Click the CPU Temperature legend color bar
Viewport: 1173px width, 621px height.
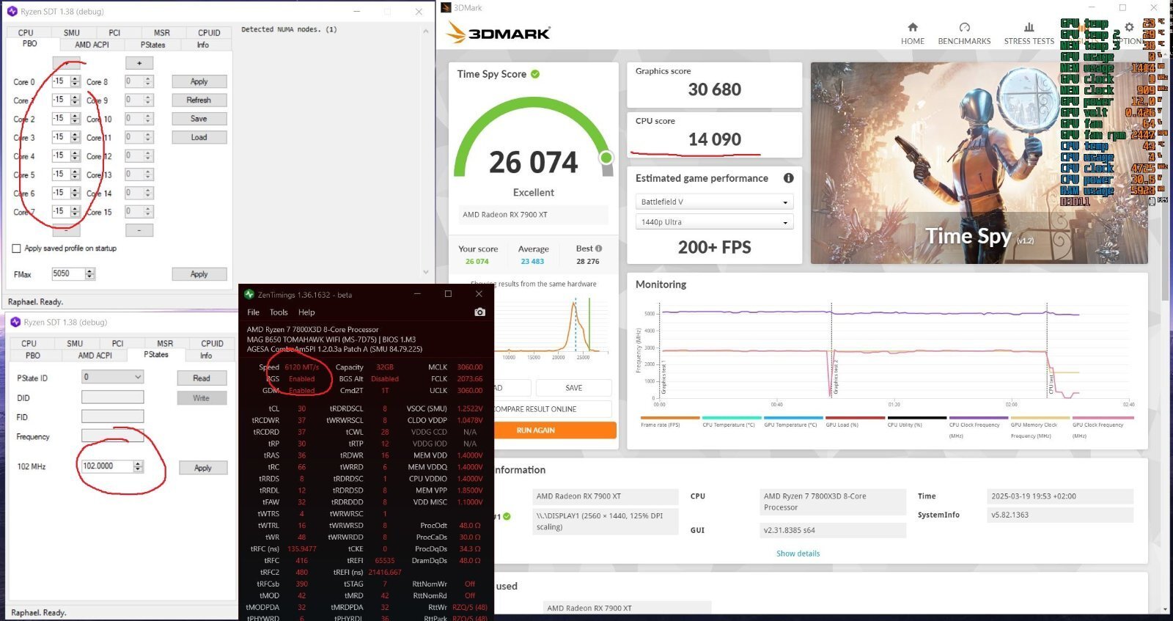pyautogui.click(x=732, y=418)
